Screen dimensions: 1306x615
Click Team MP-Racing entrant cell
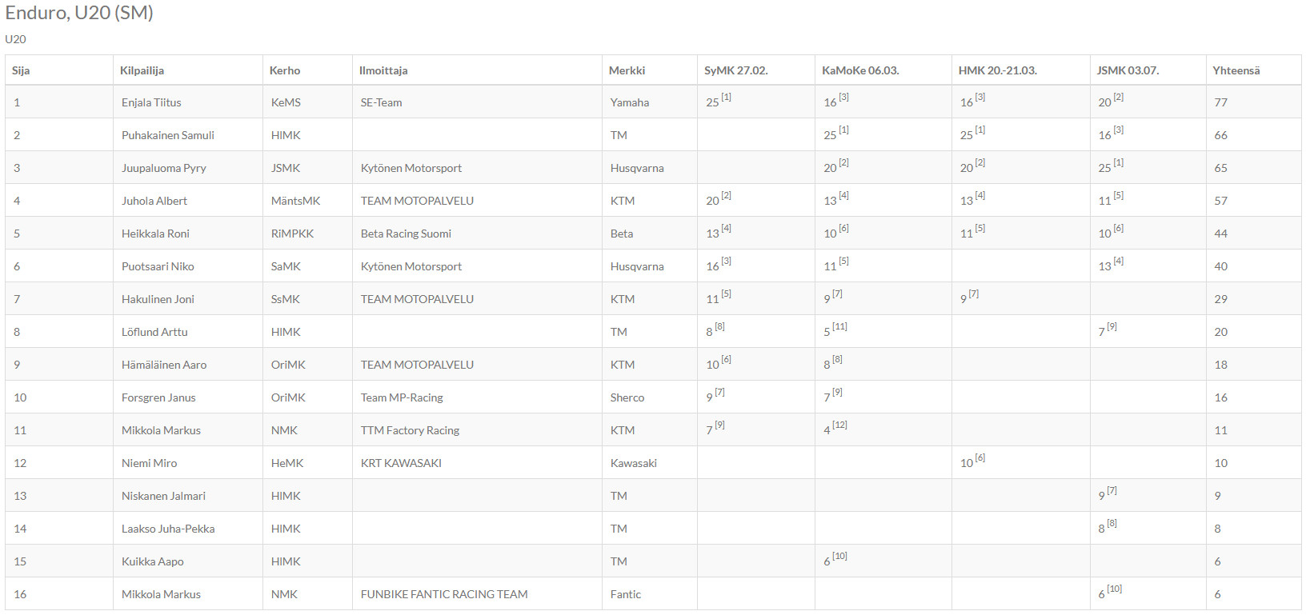(x=402, y=397)
